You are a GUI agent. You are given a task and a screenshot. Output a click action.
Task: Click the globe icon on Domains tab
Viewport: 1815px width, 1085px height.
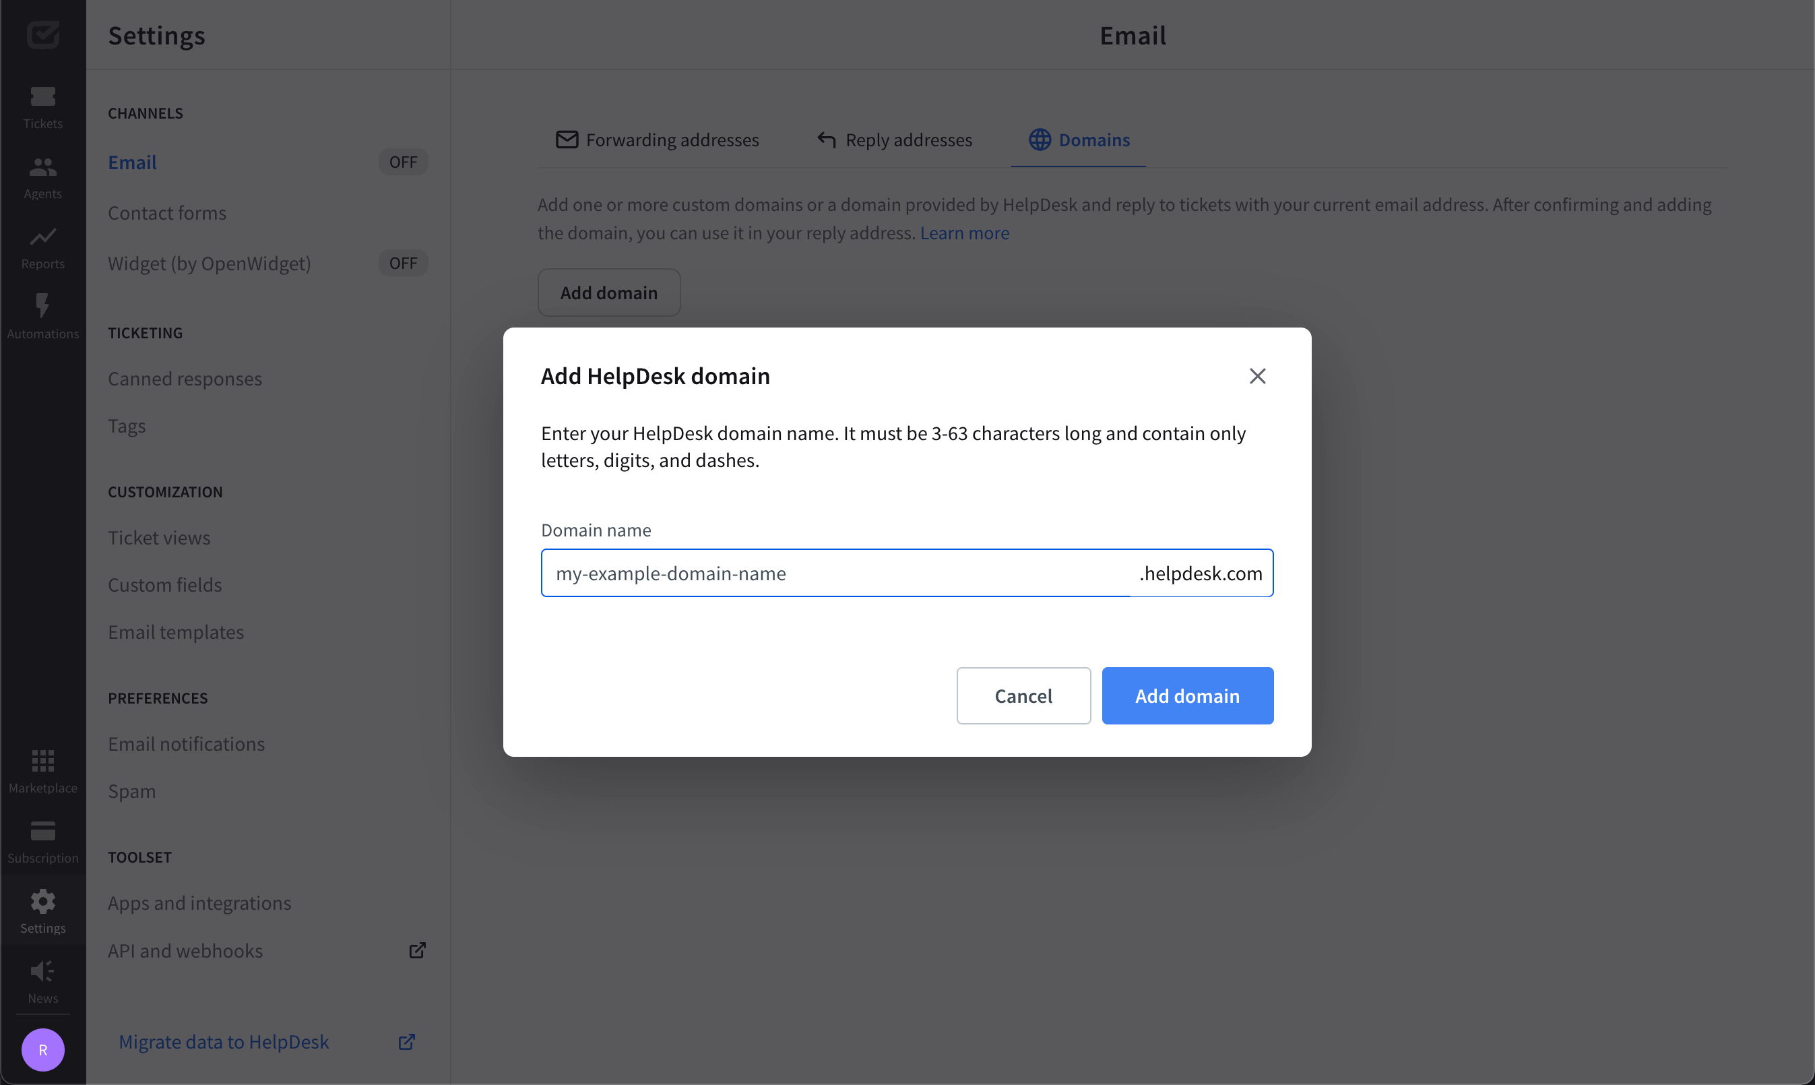(1040, 139)
